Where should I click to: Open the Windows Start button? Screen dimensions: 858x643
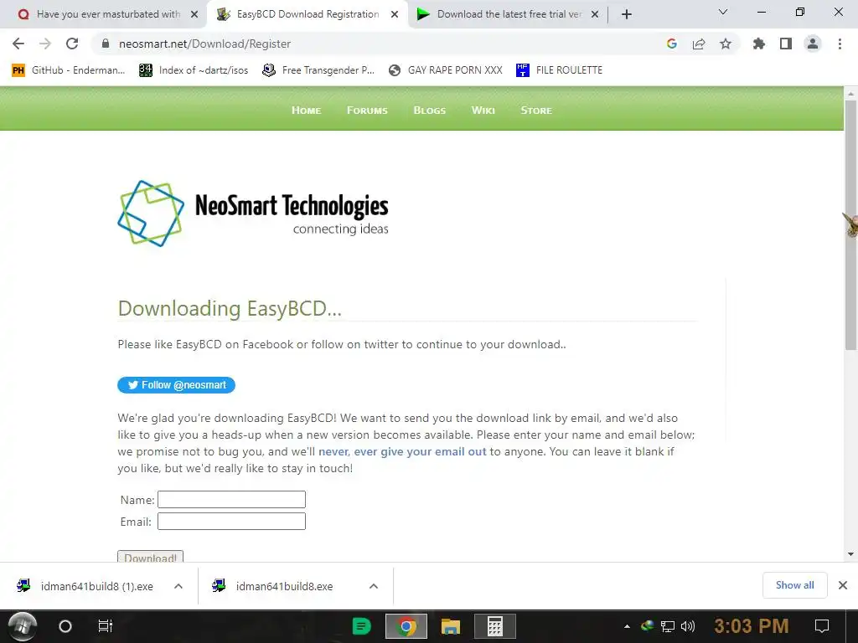[22, 626]
